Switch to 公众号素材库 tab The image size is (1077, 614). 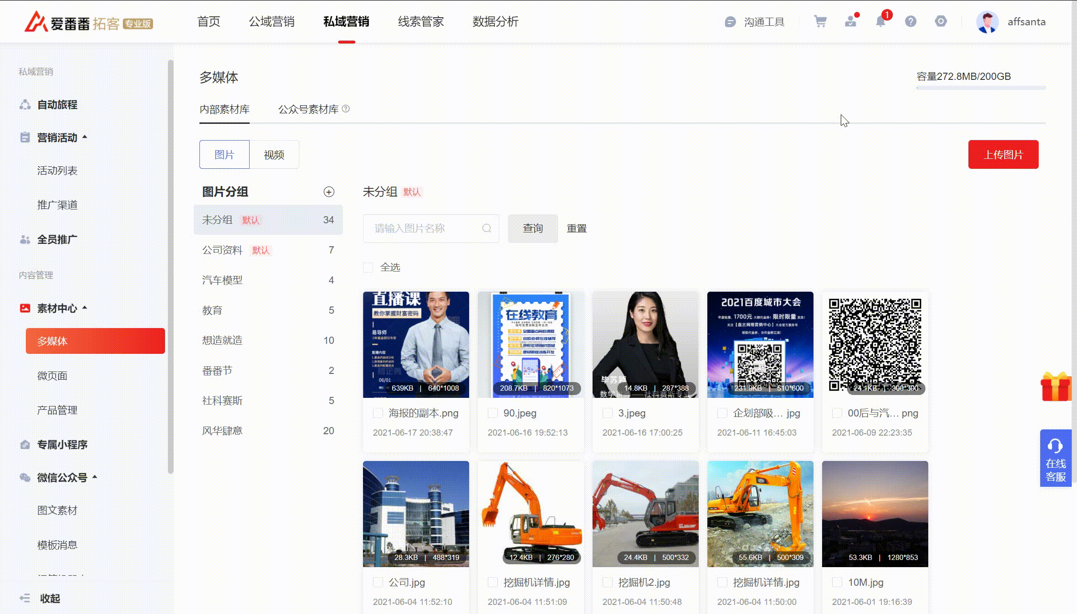[308, 110]
